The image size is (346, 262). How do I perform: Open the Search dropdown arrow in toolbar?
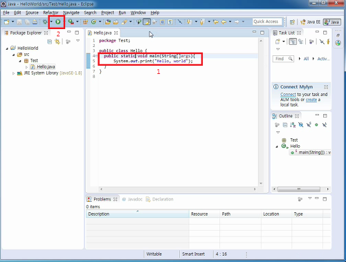tap(131, 21)
